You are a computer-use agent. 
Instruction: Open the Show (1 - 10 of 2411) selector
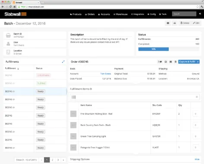click(x=26, y=160)
